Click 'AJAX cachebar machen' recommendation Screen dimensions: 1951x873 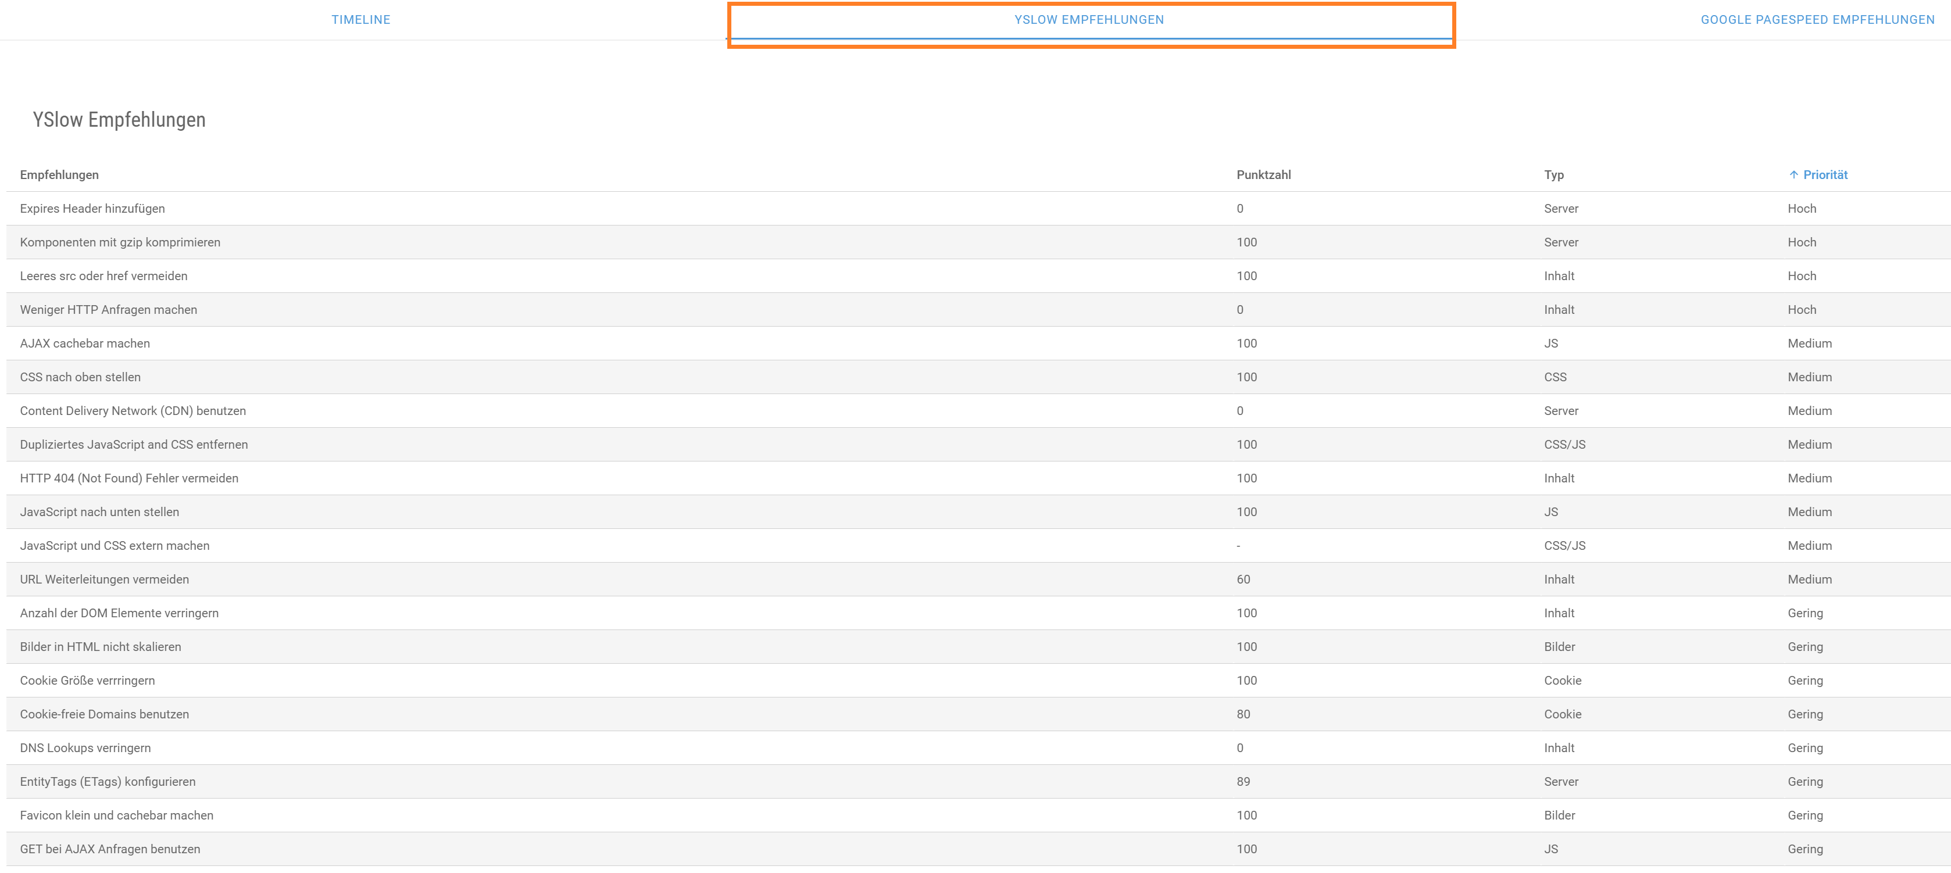(x=85, y=343)
